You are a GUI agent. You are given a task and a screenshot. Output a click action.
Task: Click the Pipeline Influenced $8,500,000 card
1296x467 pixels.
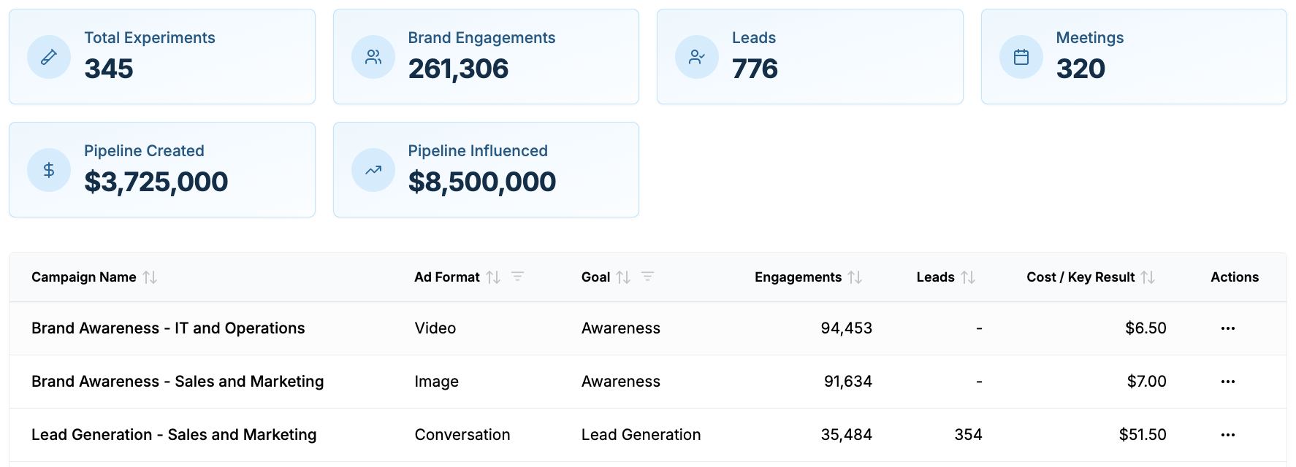coord(486,169)
